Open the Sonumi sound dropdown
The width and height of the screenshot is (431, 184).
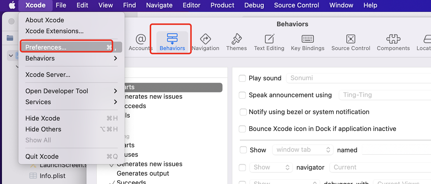click(359, 78)
